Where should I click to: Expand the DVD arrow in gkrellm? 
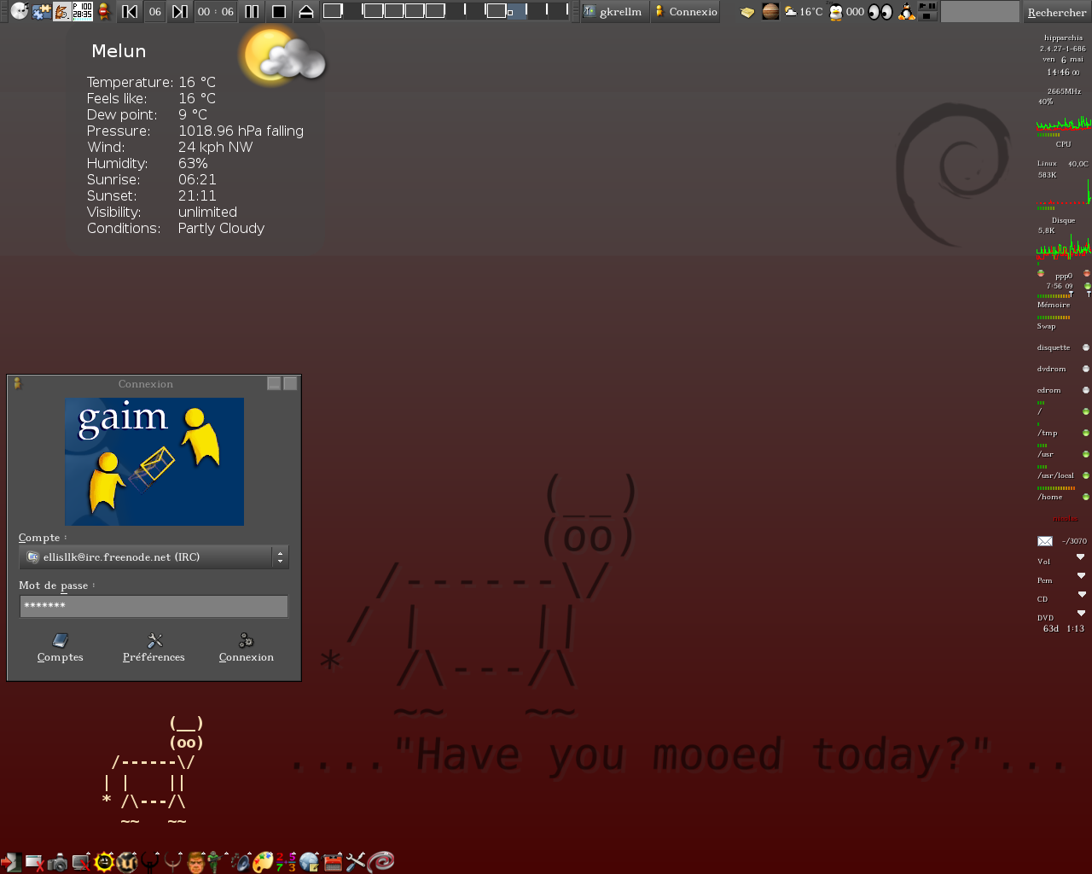click(1081, 614)
